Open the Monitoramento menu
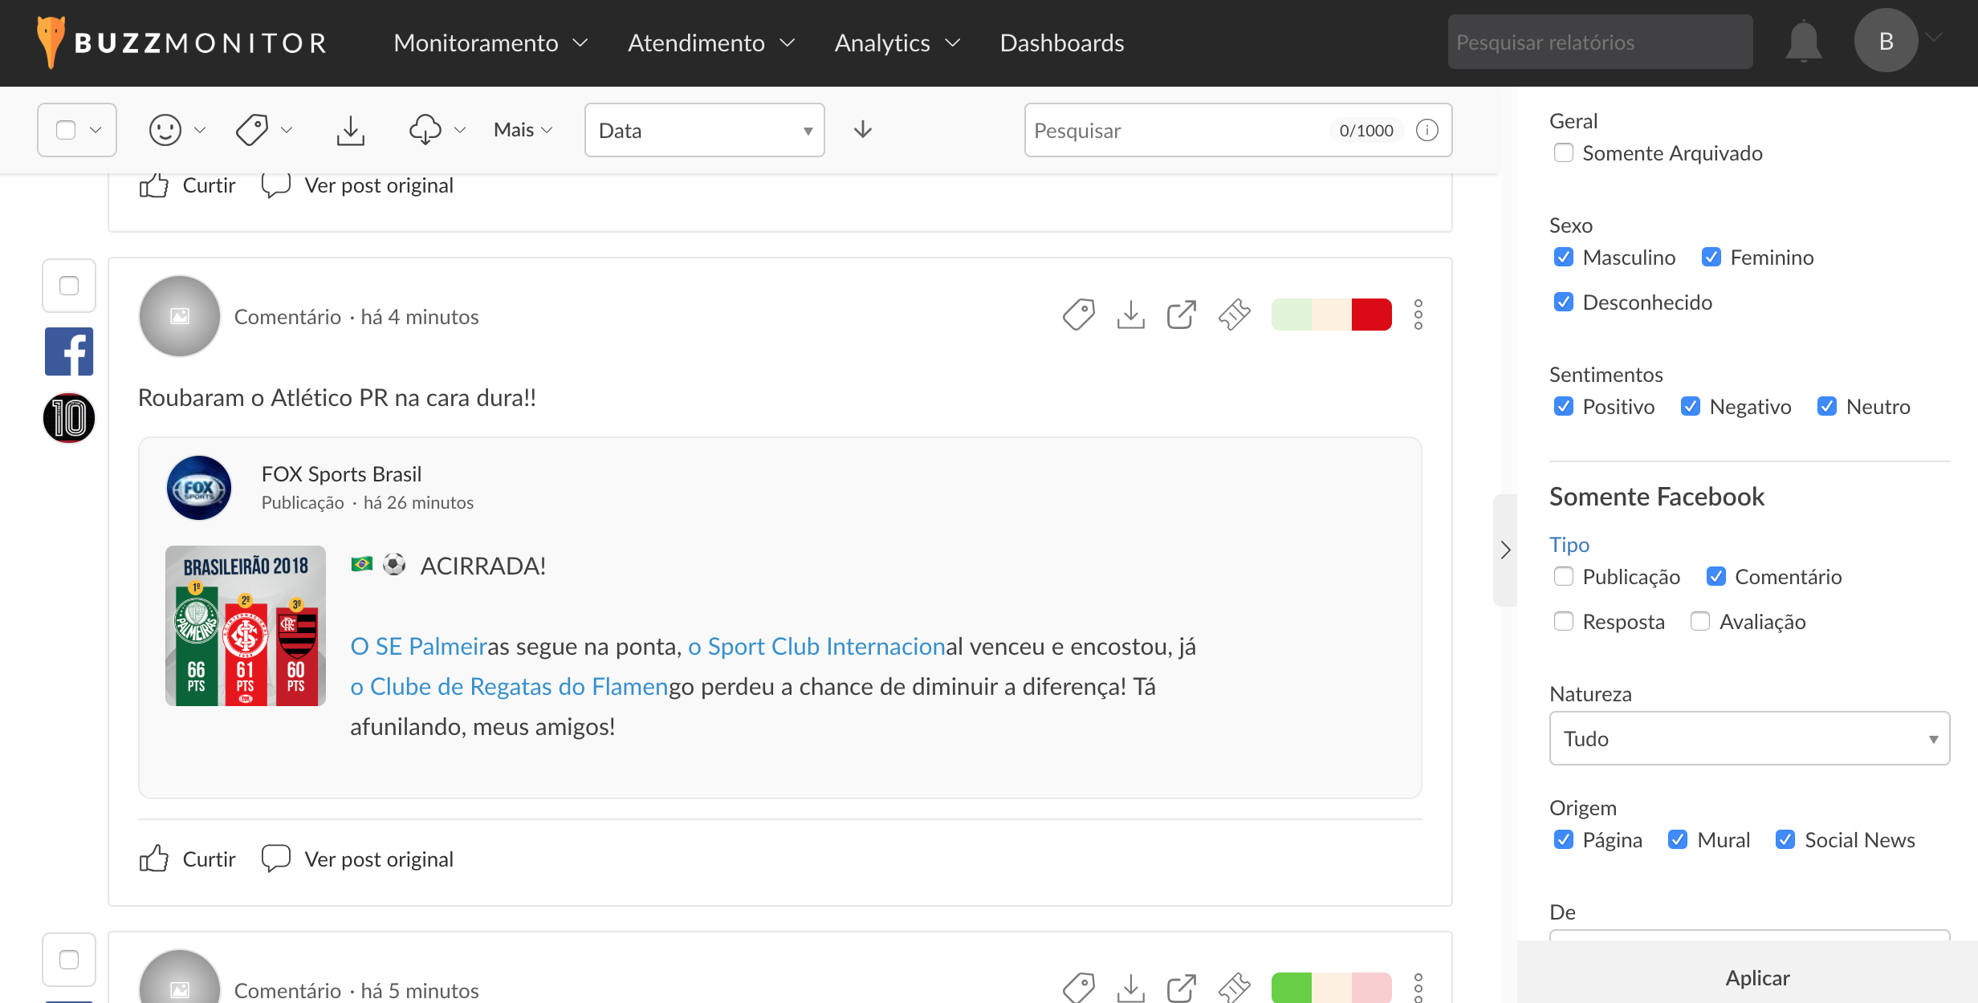1978x1003 pixels. pyautogui.click(x=490, y=43)
